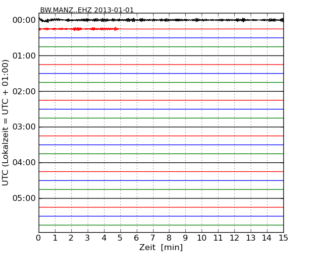Select the 00:00 y-axis label
The height and width of the screenshot is (258, 322).
[x=24, y=20]
